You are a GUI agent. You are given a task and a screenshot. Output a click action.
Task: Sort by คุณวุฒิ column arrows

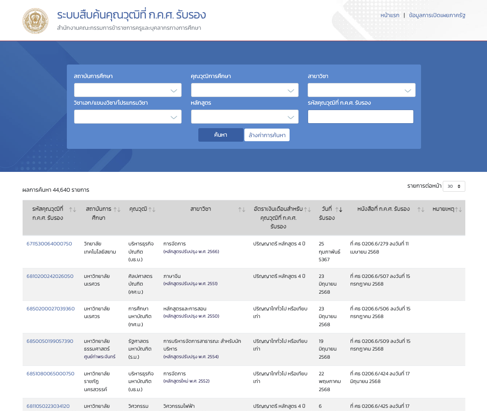[152, 210]
